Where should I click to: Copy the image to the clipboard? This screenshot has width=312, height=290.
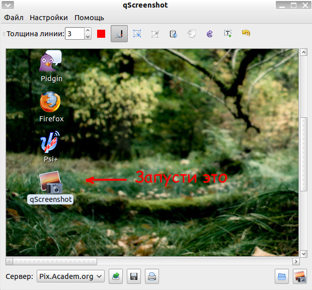click(173, 34)
